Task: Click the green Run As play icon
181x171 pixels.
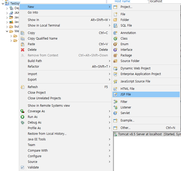Action: click(x=22, y=117)
